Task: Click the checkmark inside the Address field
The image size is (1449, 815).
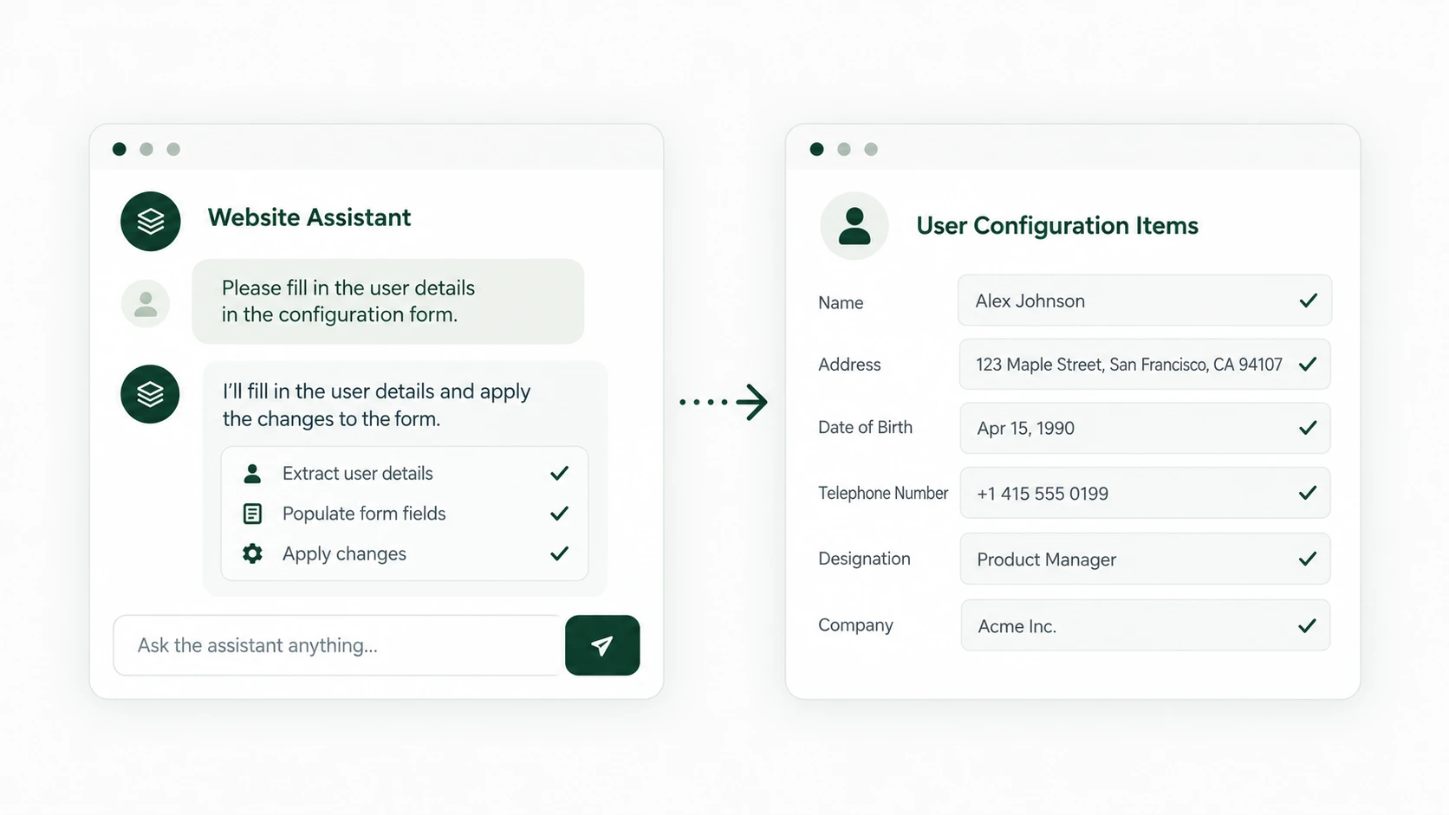Action: point(1308,364)
